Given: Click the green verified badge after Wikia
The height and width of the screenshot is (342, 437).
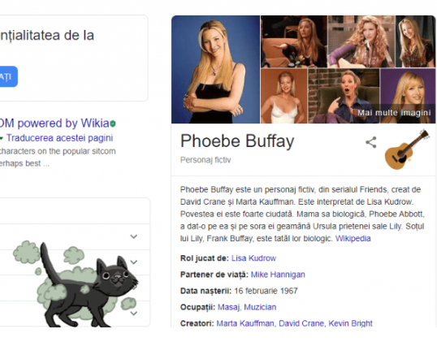Looking at the screenshot, I should coord(113,123).
